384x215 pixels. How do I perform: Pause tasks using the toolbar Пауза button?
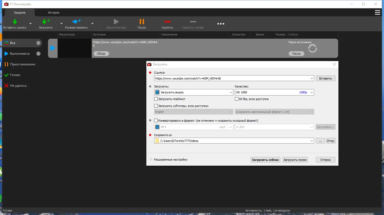coord(142,24)
